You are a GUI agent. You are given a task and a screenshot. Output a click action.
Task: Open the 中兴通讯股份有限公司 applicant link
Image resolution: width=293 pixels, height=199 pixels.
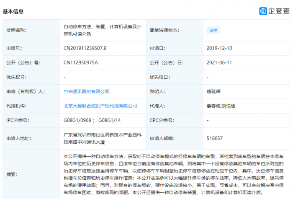pos(87,91)
